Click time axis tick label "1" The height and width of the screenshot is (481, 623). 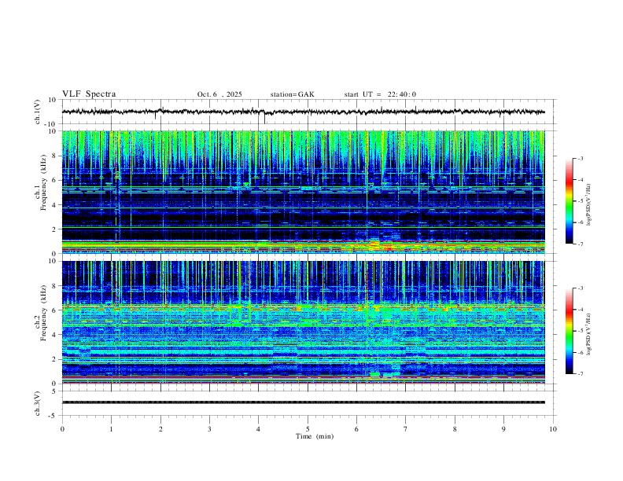[111, 429]
